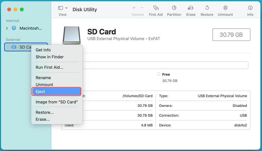Click the add volume plus icon
This screenshot has width=262, height=151.
[134, 8]
